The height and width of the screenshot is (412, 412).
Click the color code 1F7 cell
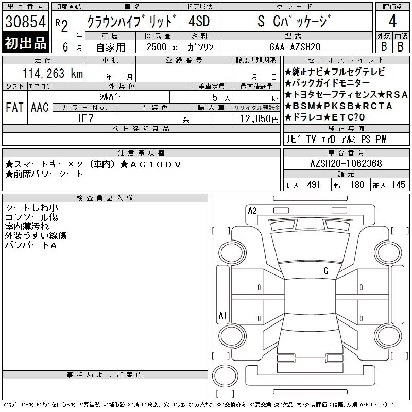click(84, 118)
